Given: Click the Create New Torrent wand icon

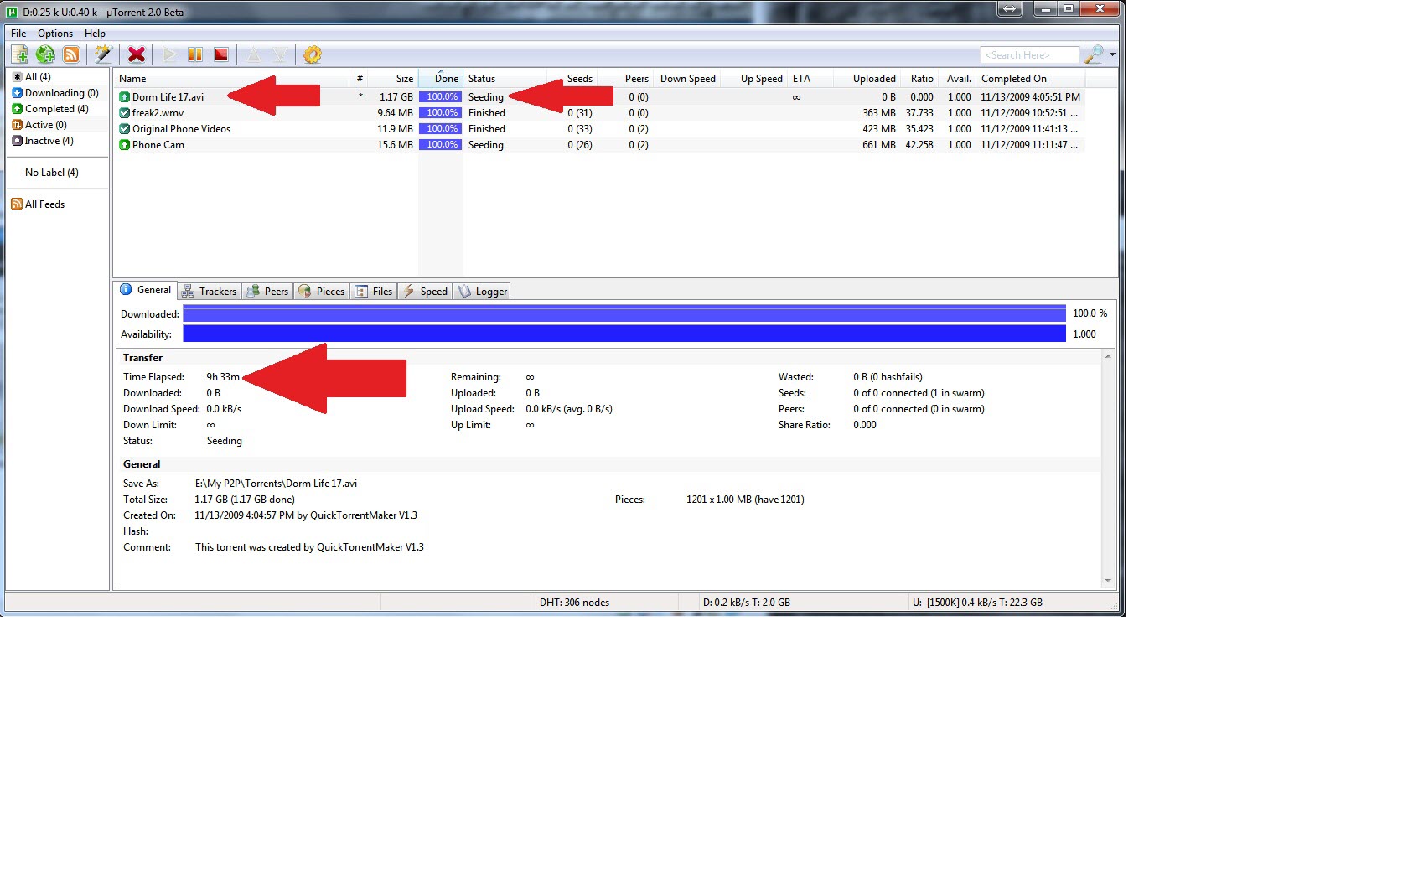Looking at the screenshot, I should [103, 54].
